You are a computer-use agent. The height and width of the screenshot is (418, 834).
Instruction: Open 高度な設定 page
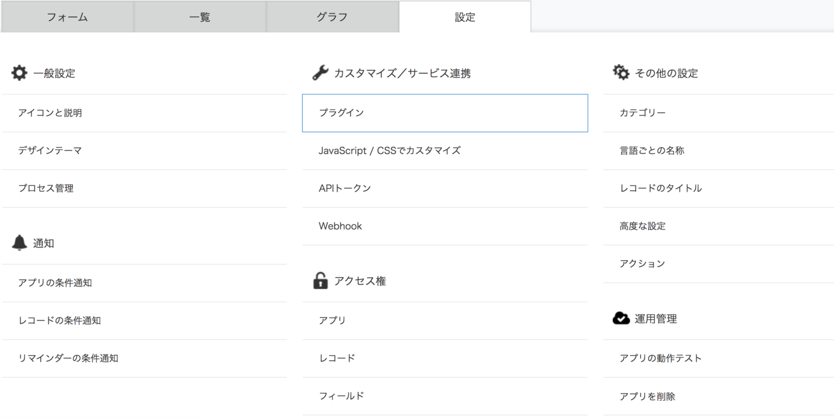coord(642,226)
